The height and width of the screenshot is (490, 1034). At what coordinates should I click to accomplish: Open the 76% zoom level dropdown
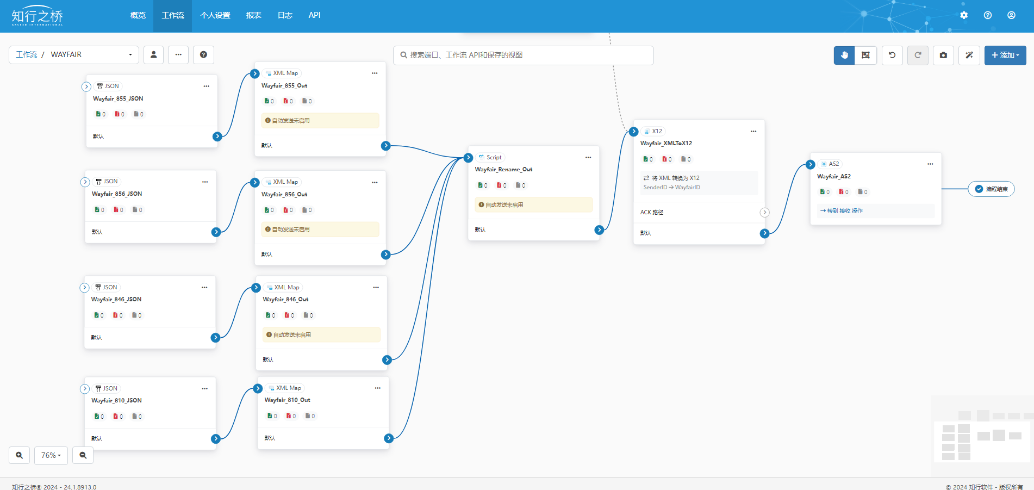tap(51, 455)
